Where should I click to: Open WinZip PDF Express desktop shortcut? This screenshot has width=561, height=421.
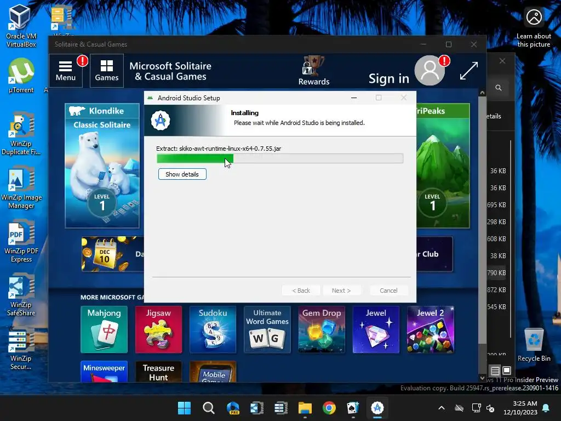click(21, 241)
